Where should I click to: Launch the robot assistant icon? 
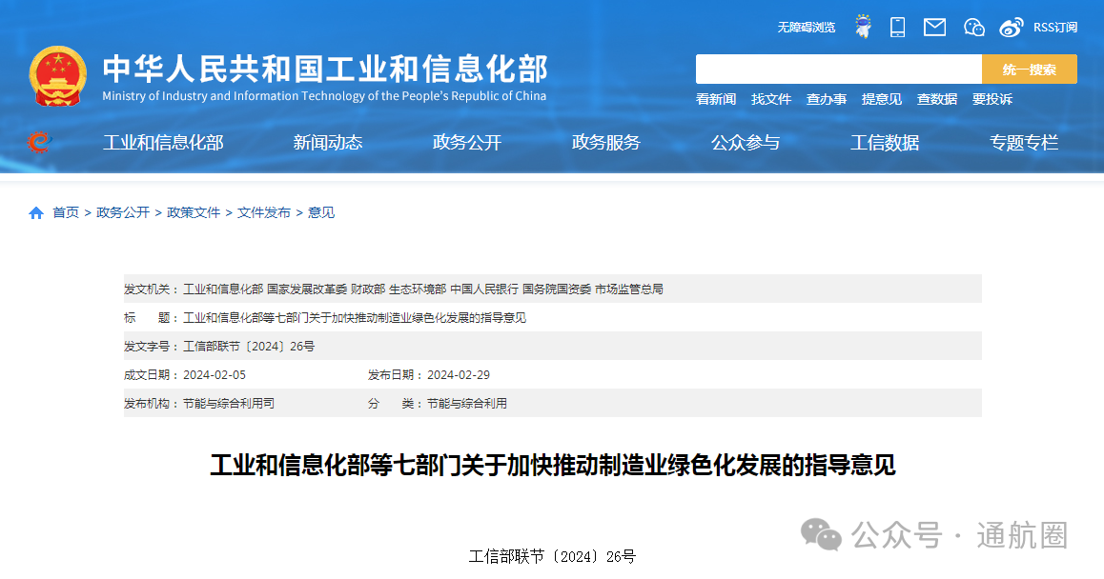[x=862, y=26]
